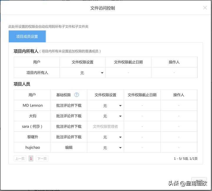Go to next page 下一页
This screenshot has height=191, width=212.
coord(42,159)
